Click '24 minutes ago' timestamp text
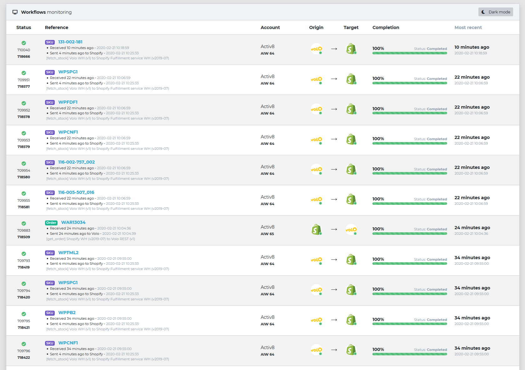 (472, 228)
